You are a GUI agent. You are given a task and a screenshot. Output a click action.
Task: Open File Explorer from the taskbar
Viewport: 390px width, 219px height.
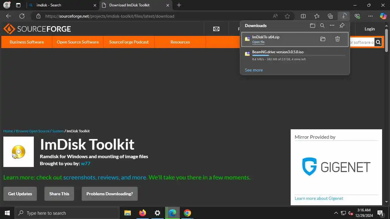[x=127, y=213]
